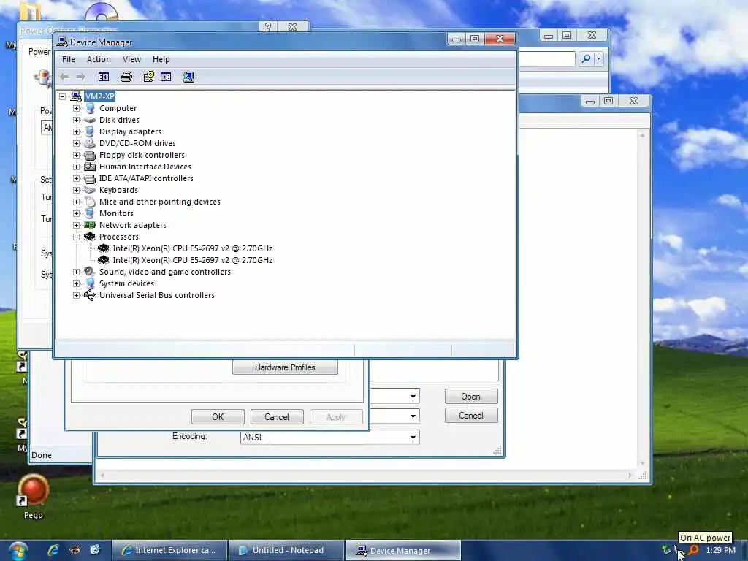The height and width of the screenshot is (561, 748).
Task: Select the Monitors category icon
Action: (90, 213)
